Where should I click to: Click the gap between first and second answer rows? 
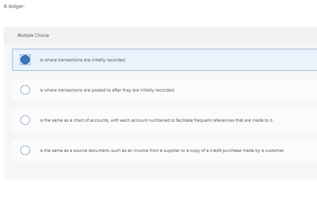[x=162, y=75]
